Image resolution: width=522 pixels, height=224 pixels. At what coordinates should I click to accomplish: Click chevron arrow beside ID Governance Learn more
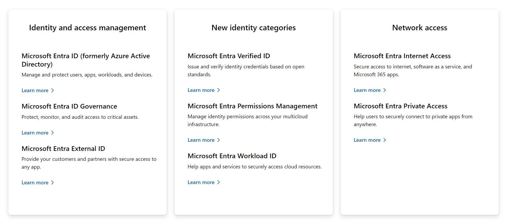[52, 133]
